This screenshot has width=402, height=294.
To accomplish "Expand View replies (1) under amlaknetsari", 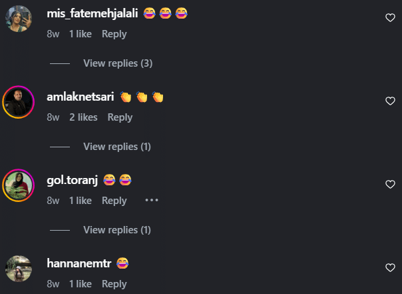I will tap(117, 147).
